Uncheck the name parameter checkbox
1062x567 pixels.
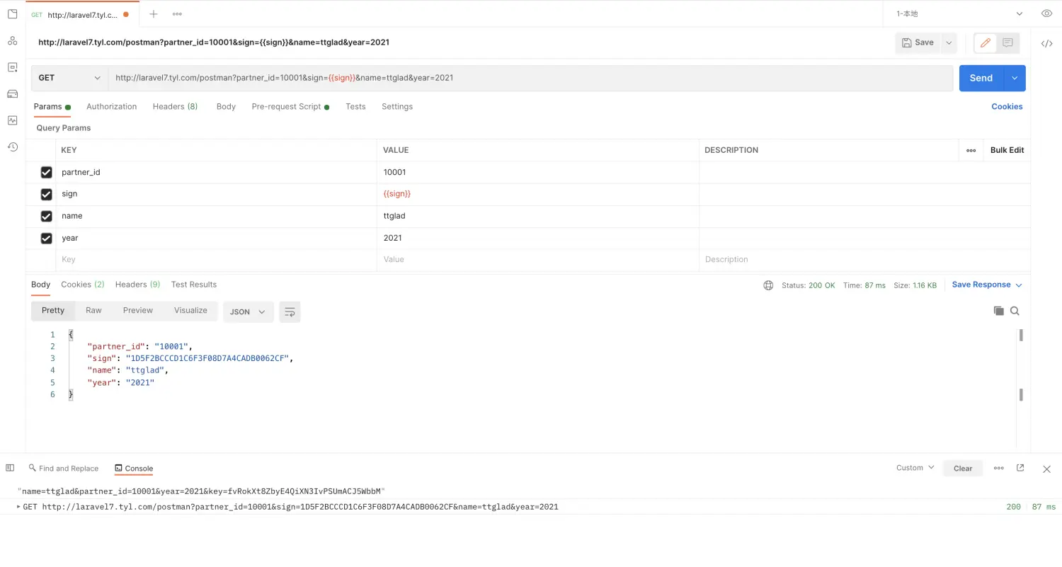tap(47, 216)
